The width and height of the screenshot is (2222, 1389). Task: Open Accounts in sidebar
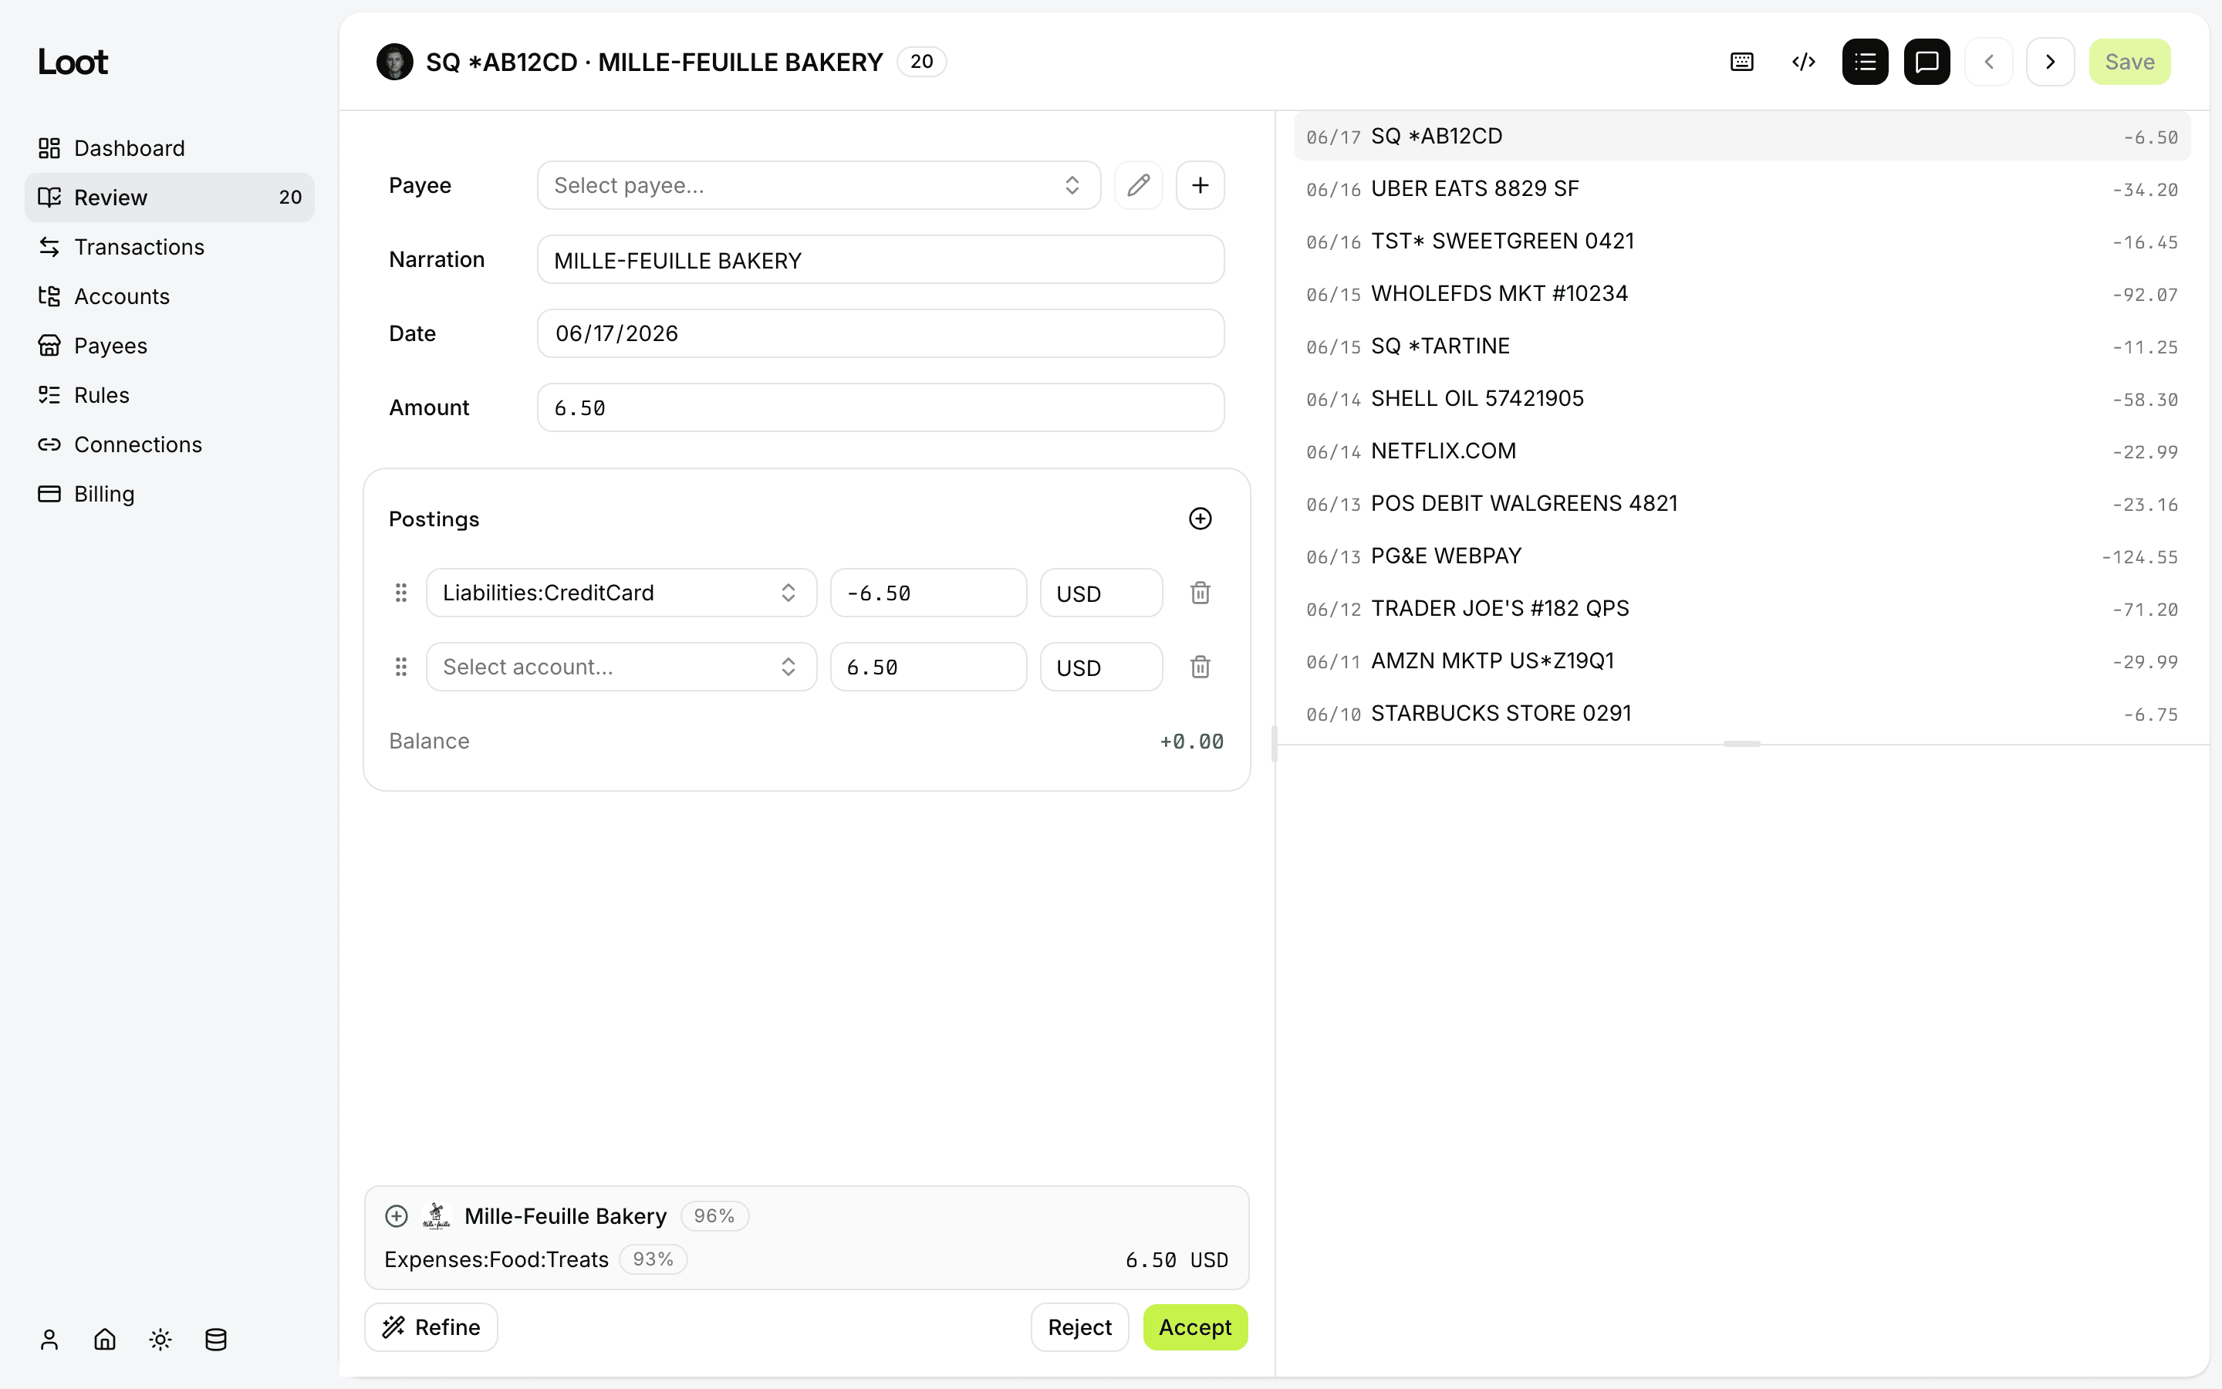point(169,297)
